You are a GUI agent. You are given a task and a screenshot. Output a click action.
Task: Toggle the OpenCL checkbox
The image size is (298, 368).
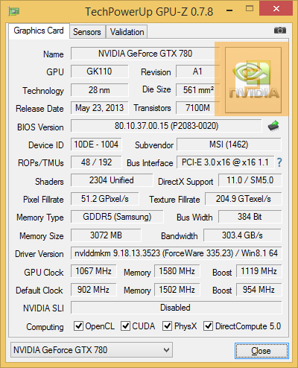point(78,326)
